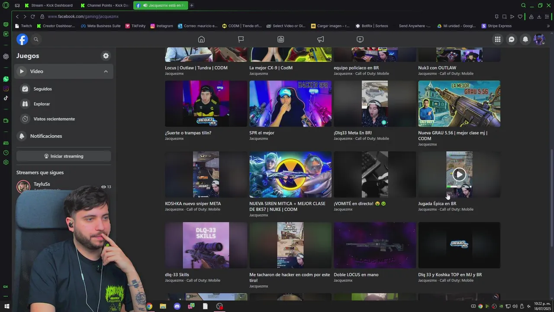Click the KOSHKA nuevo sniper META title

(x=193, y=204)
